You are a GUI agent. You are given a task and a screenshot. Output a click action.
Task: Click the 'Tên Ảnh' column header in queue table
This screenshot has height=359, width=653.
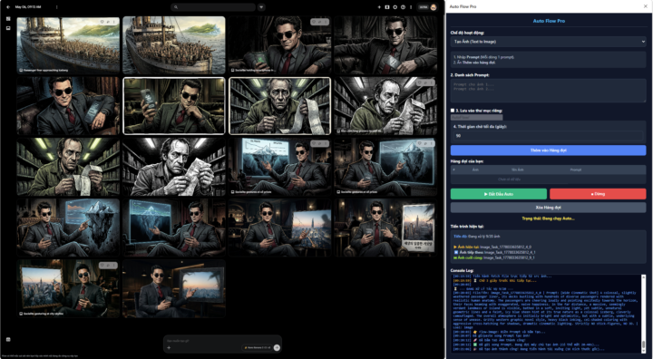pos(517,170)
